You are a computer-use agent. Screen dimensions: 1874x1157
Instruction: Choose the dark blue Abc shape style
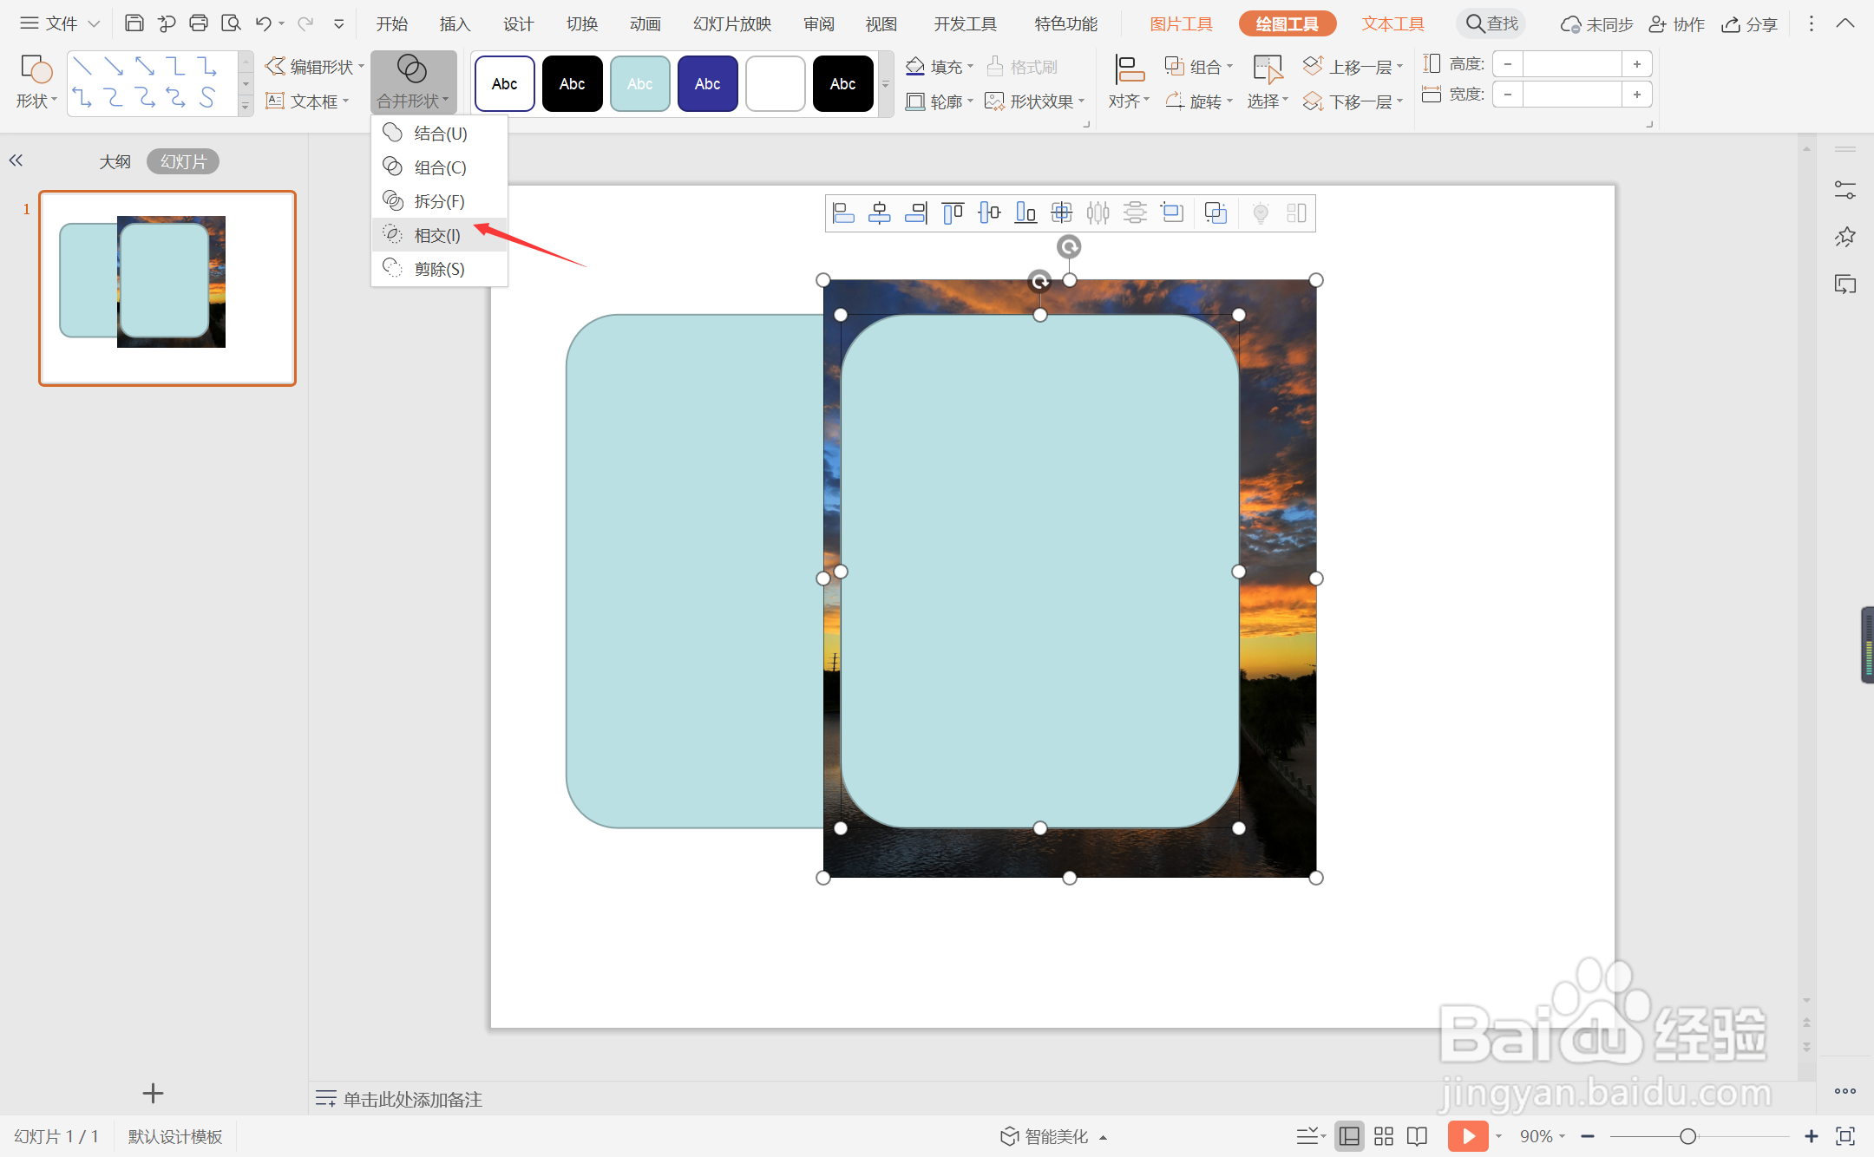tap(707, 84)
